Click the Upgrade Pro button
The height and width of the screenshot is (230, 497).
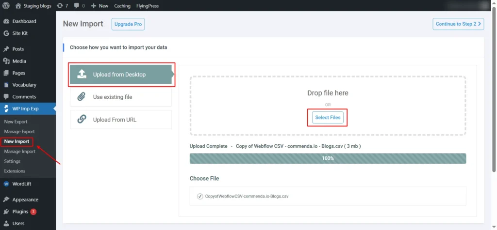click(128, 24)
